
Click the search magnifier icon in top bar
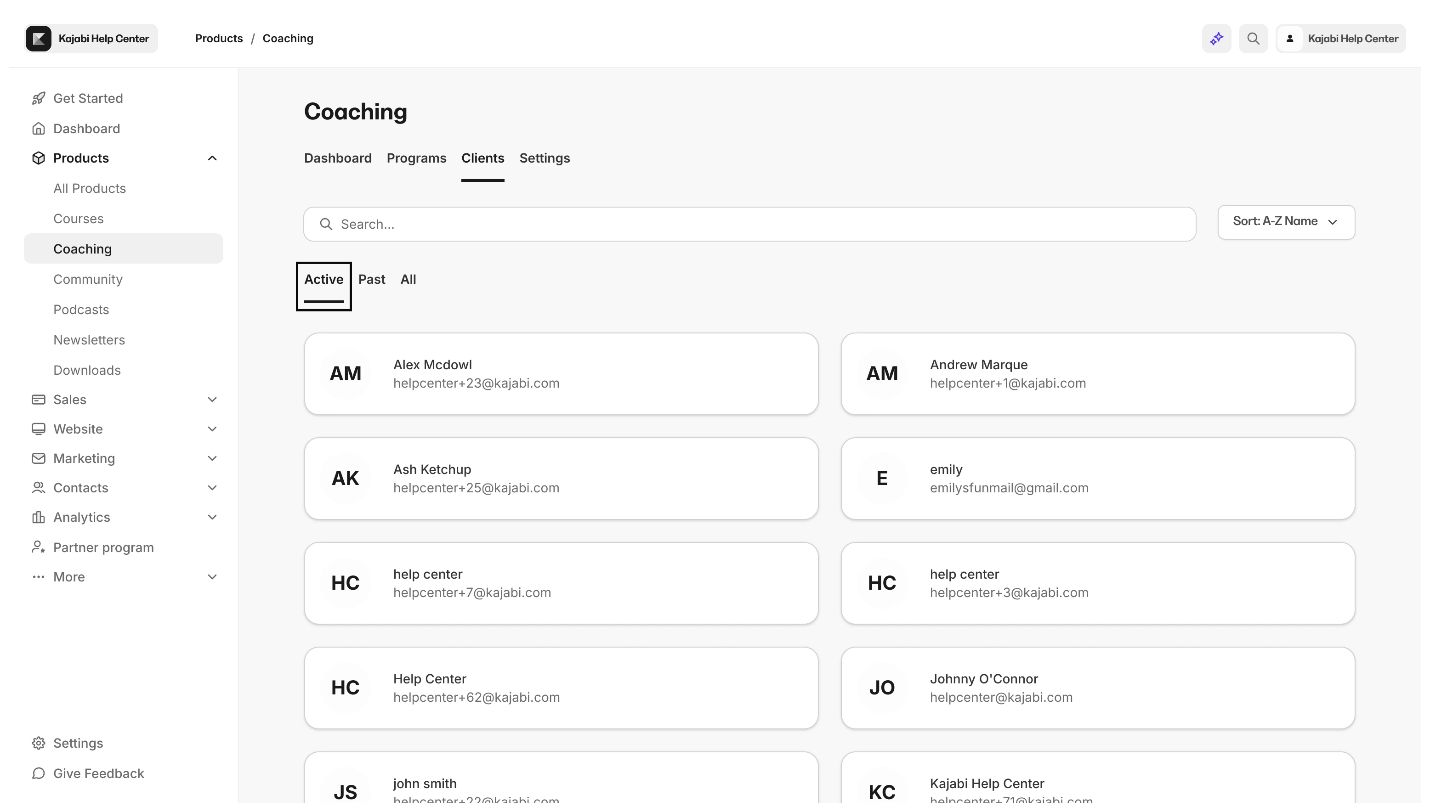1253,39
